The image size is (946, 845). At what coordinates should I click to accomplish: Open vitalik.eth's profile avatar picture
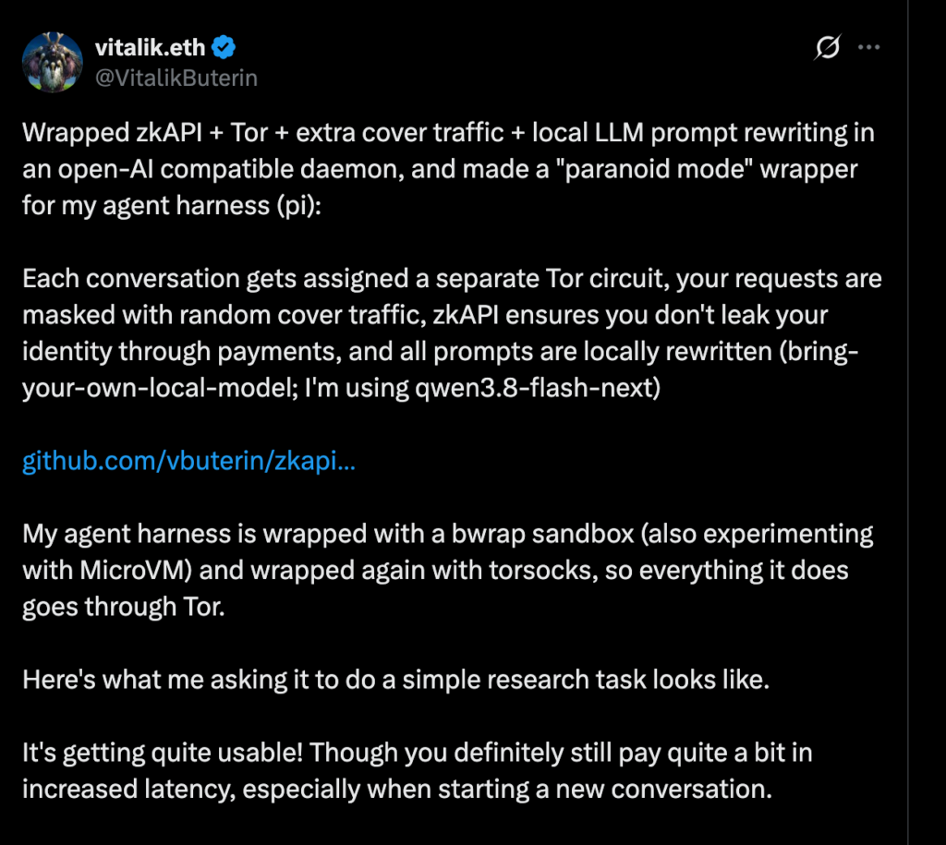[53, 62]
